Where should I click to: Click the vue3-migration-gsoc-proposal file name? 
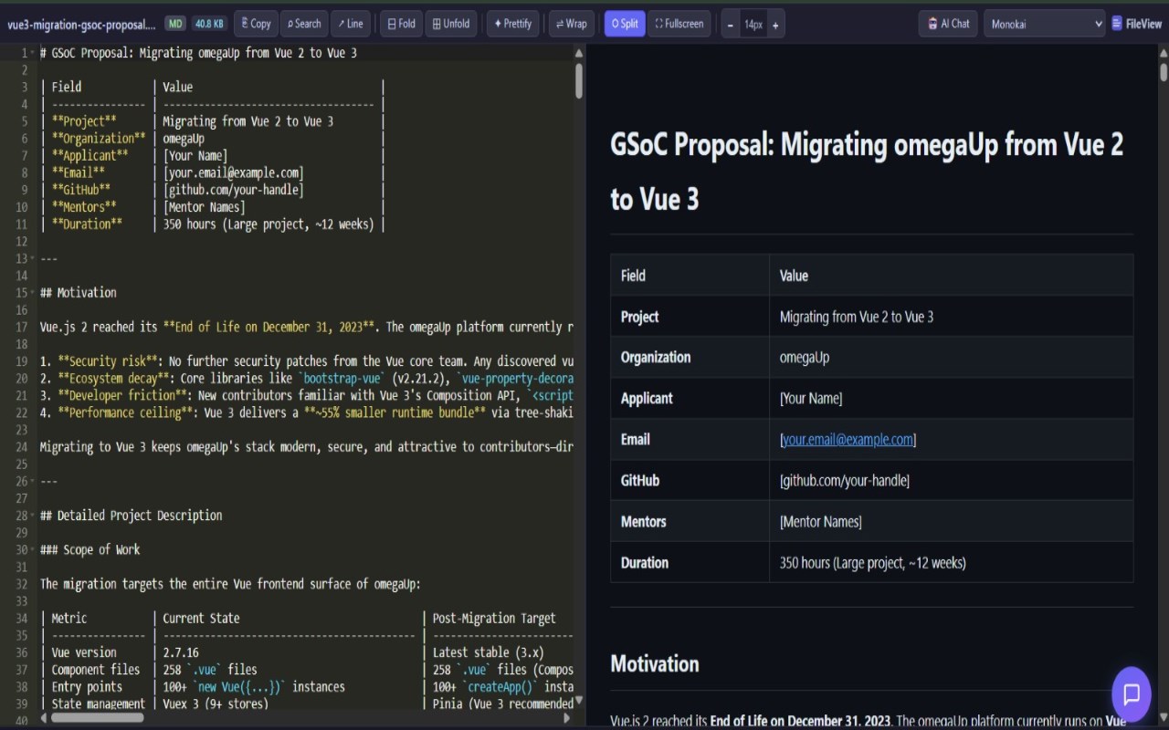click(x=81, y=24)
